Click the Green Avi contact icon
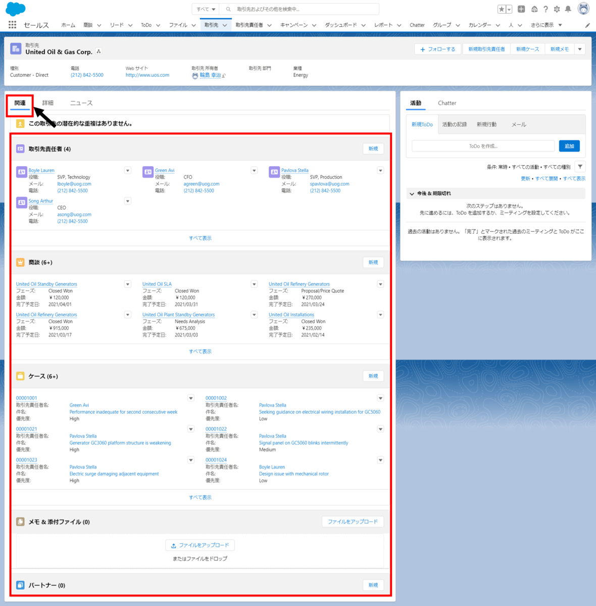Viewport: 596px width, 606px height. (147, 172)
